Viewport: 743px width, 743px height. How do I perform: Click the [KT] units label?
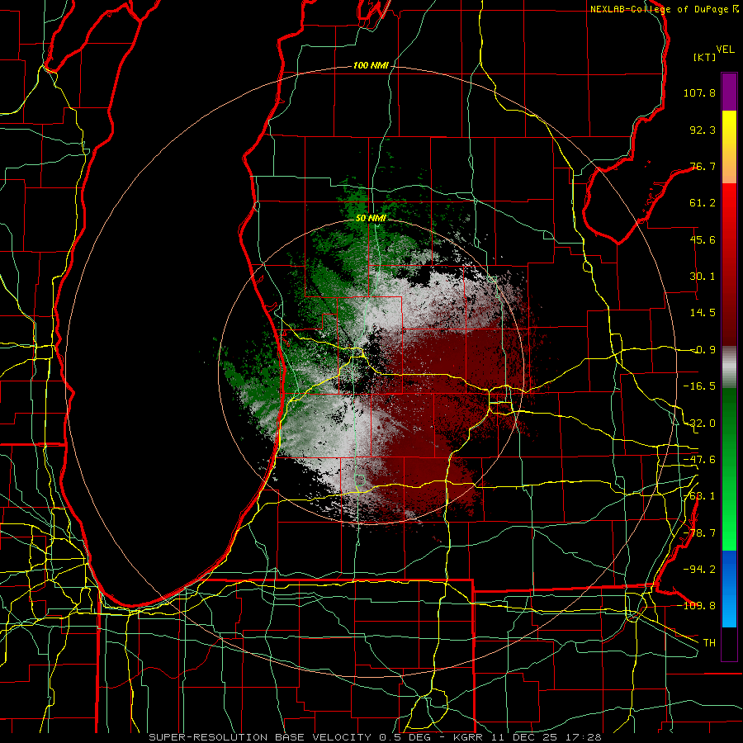tap(705, 57)
